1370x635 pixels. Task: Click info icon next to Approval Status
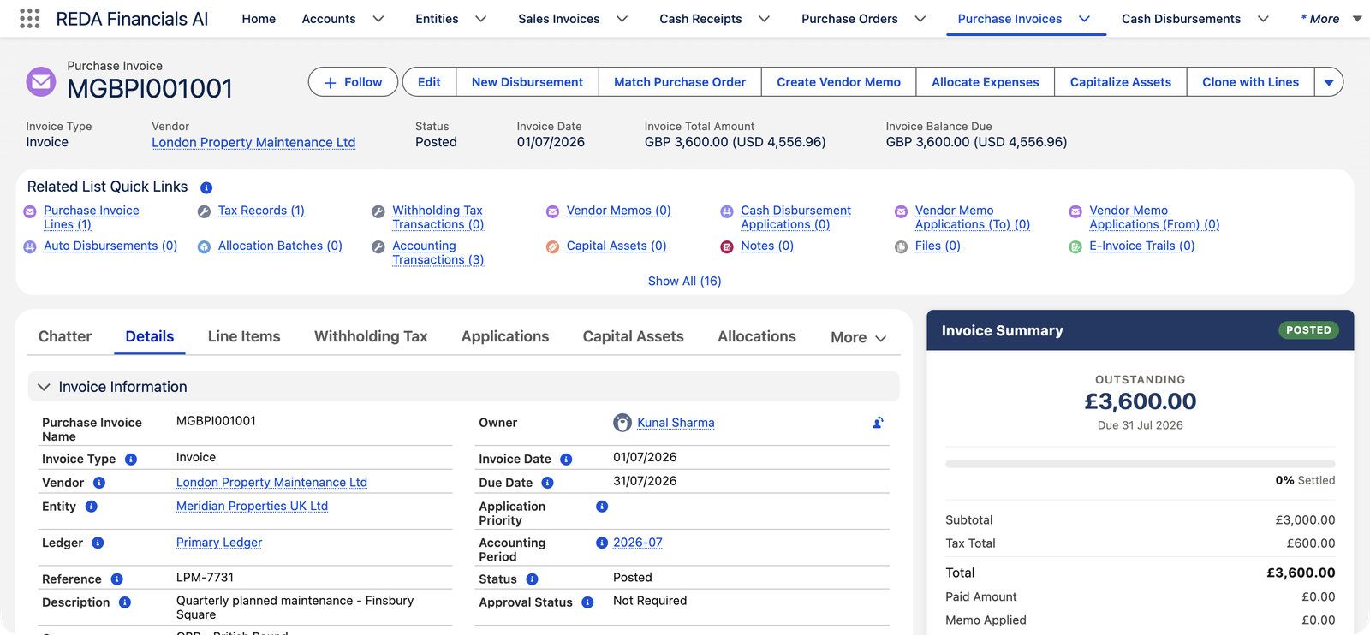[x=587, y=602]
